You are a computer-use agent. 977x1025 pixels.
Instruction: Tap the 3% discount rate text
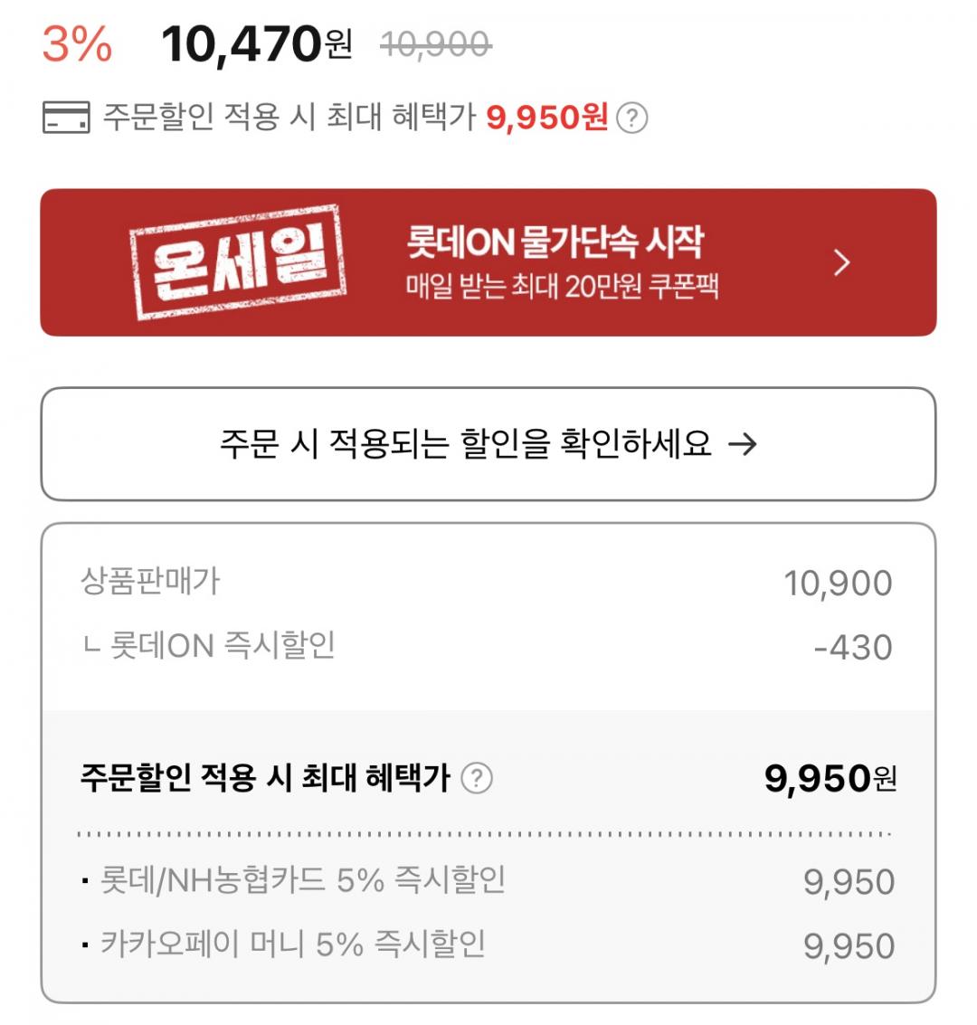78,44
